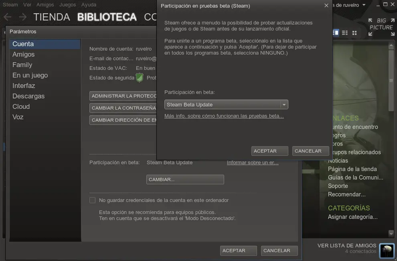397x261 pixels.
Task: Select the detail view icon
Action: (335, 33)
